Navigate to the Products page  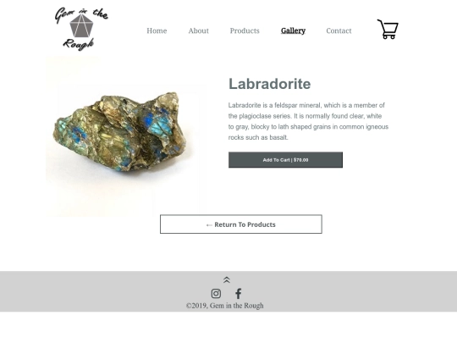click(x=245, y=30)
